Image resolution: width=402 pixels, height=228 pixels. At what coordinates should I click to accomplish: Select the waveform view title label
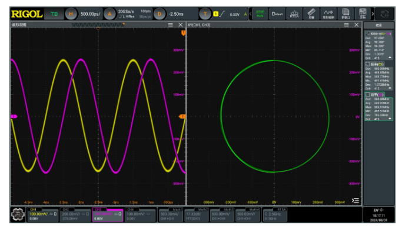19,25
